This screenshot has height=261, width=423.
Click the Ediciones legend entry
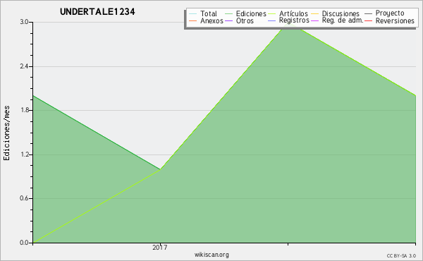(x=245, y=13)
